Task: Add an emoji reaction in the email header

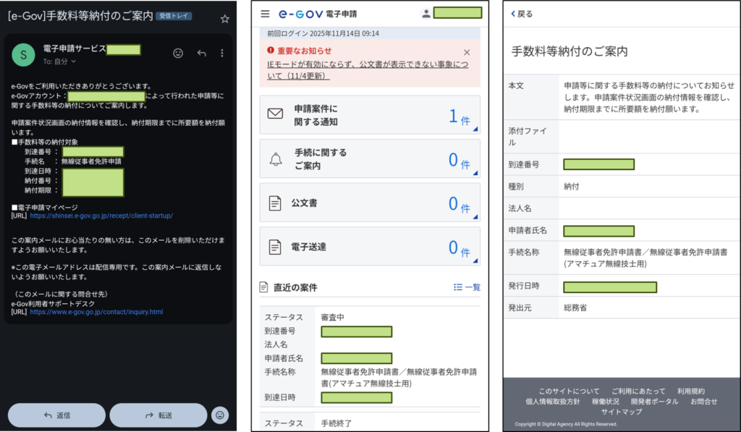Action: click(178, 53)
